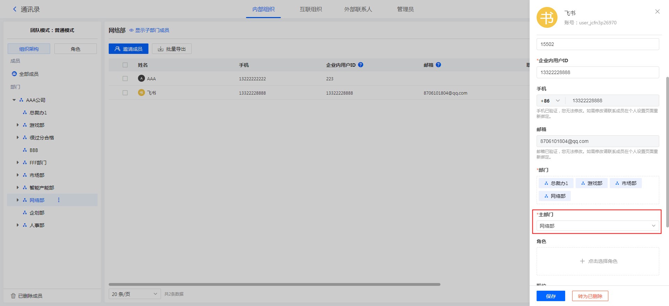Click the plus icon to select role
Viewport: 669px width, 306px height.
pyautogui.click(x=582, y=261)
